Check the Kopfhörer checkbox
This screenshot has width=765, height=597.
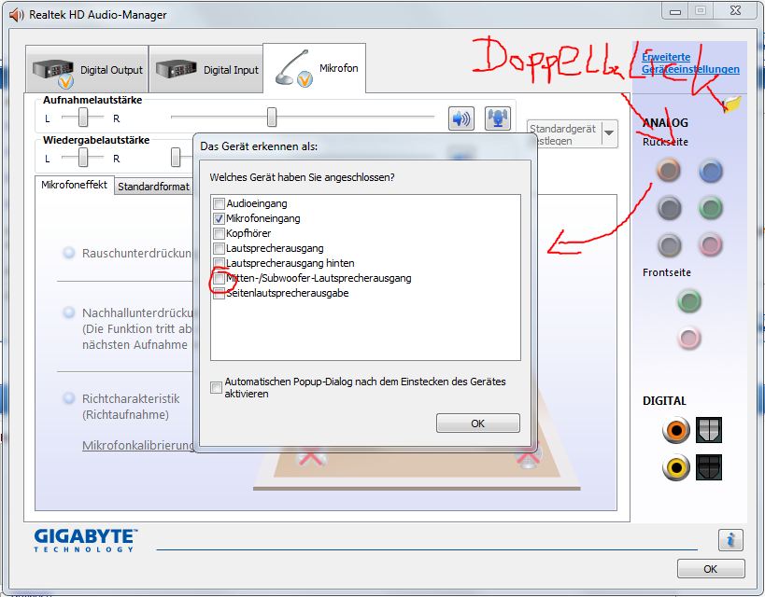click(x=219, y=233)
